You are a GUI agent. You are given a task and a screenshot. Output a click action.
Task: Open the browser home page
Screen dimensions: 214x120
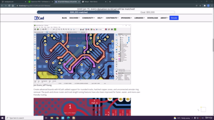tap(13, 6)
